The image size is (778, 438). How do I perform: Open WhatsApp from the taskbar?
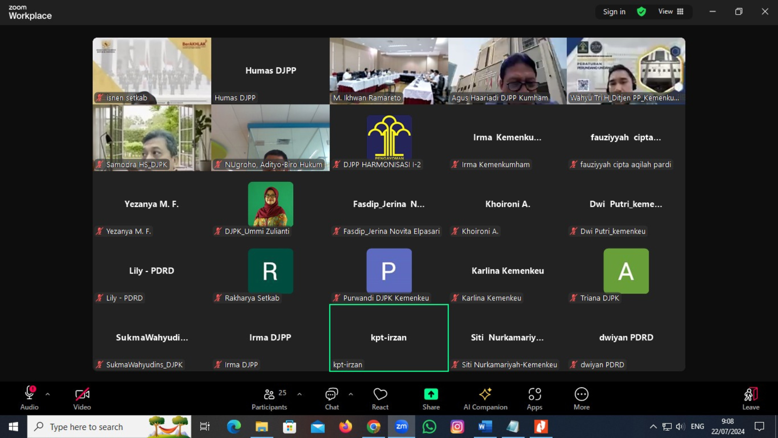(x=430, y=427)
